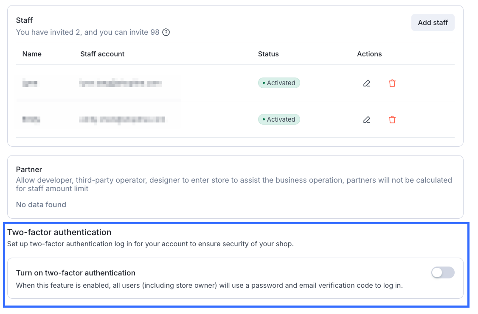Click the Partner section heading

click(x=29, y=170)
